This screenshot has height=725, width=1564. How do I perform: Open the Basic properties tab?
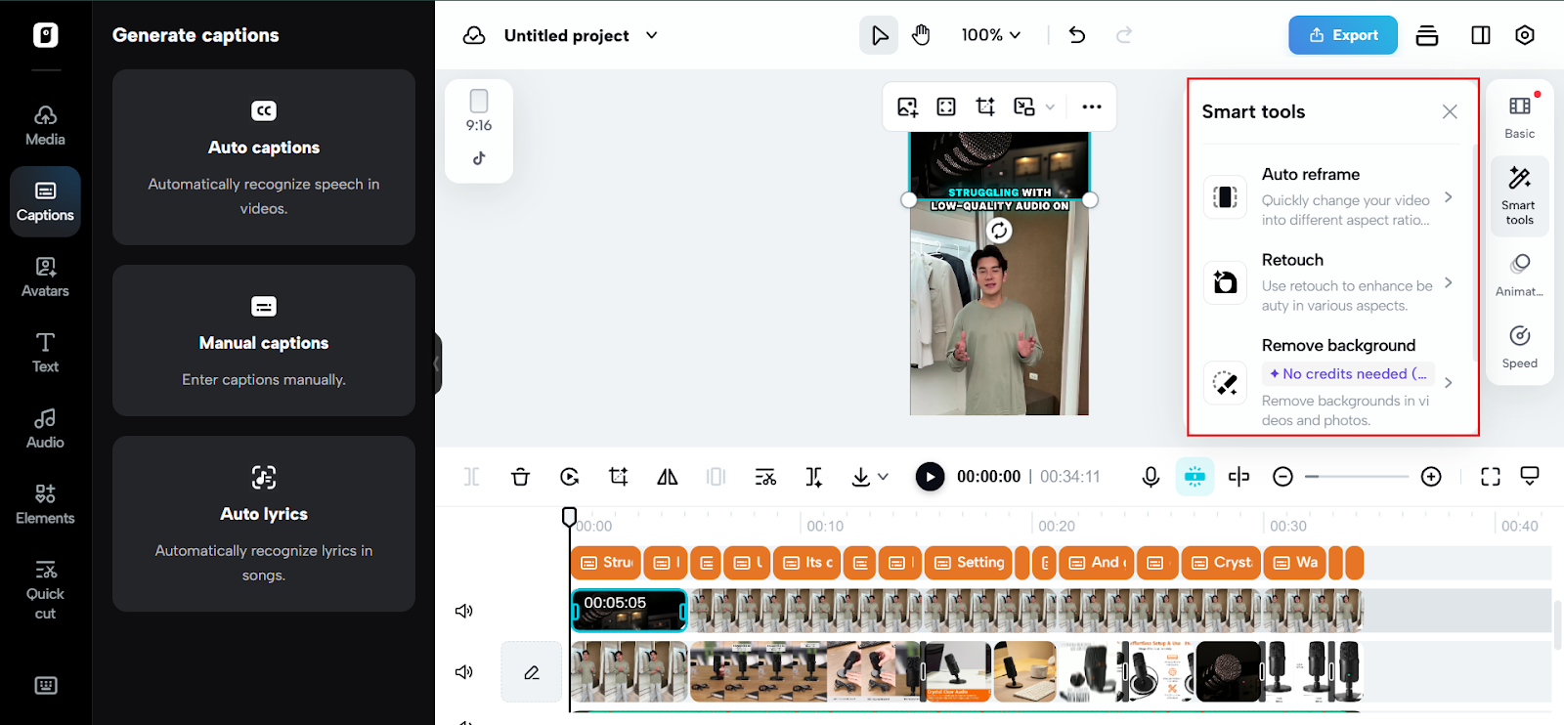point(1520,117)
